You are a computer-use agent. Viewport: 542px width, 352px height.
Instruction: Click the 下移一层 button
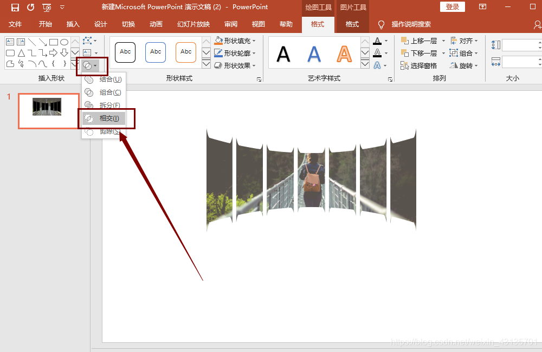[x=418, y=53]
